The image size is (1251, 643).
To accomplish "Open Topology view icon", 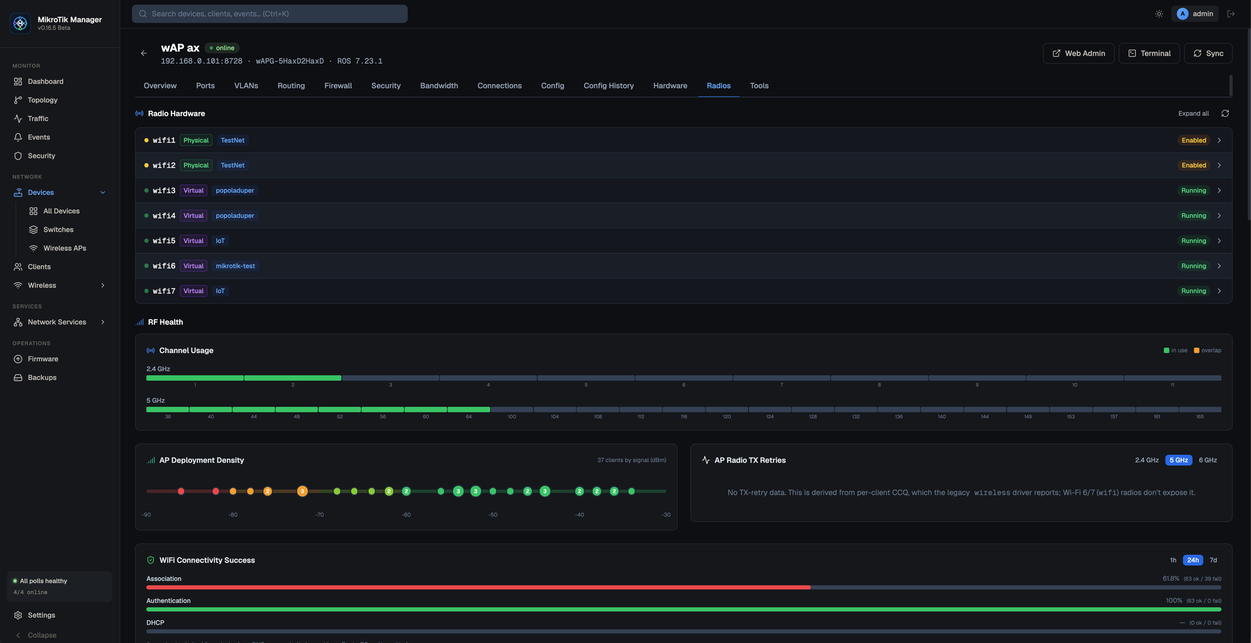I will pyautogui.click(x=18, y=100).
